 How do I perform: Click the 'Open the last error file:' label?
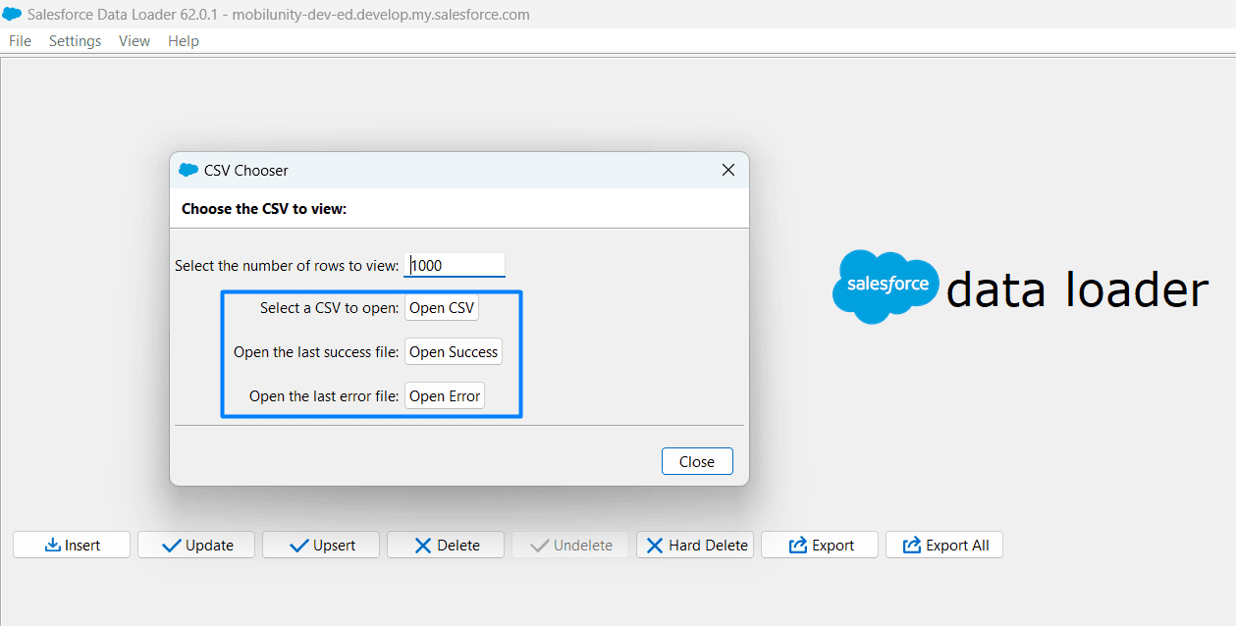(x=324, y=396)
